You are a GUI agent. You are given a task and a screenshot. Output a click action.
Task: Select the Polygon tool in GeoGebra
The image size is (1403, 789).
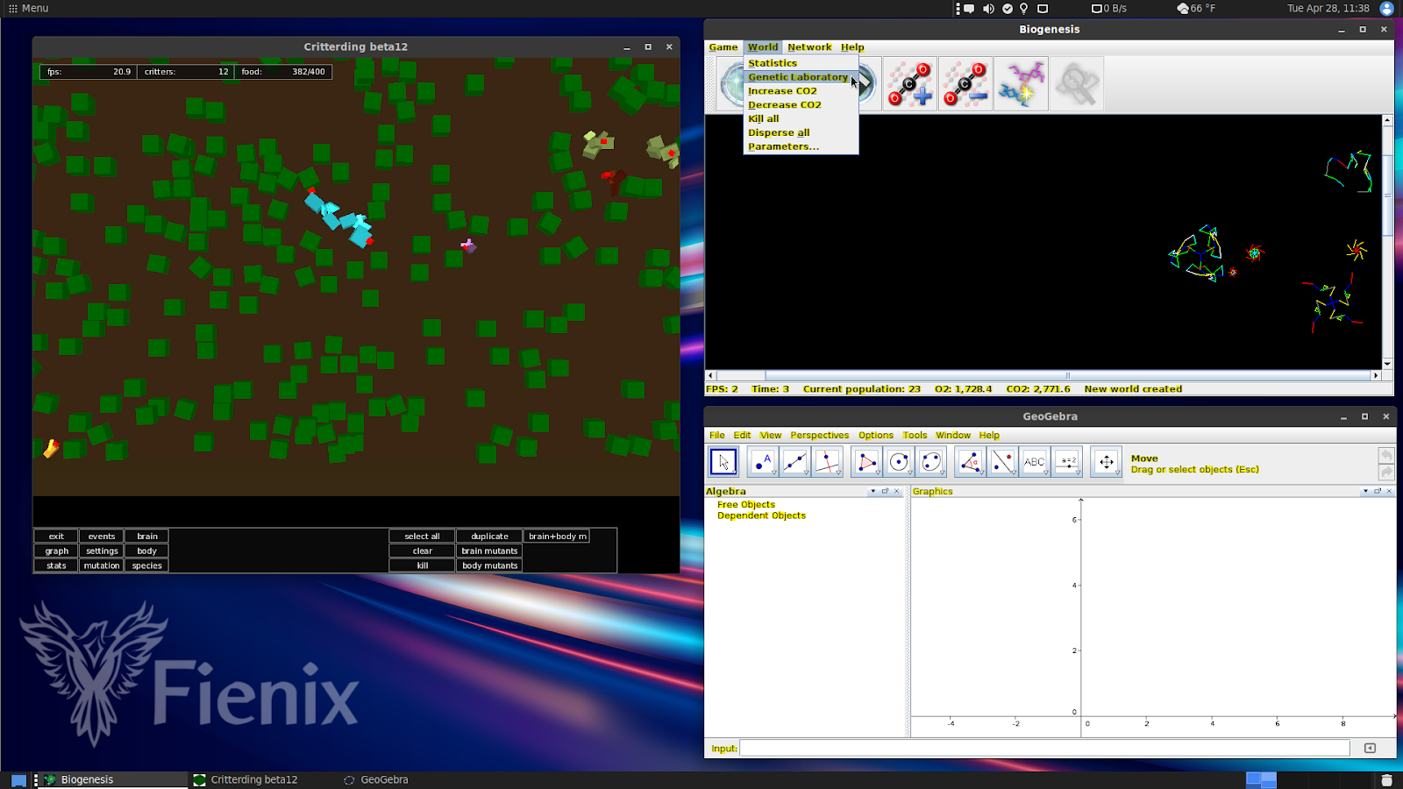(863, 461)
